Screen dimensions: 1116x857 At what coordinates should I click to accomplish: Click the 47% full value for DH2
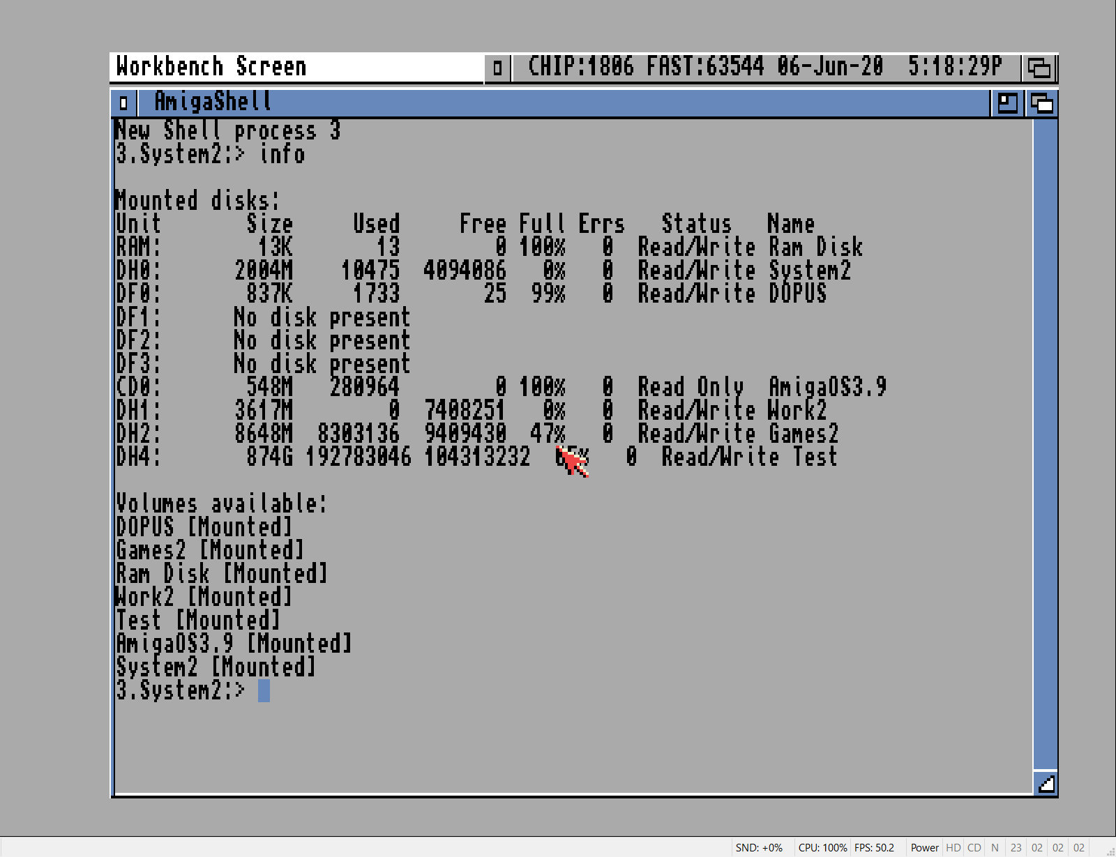point(548,433)
